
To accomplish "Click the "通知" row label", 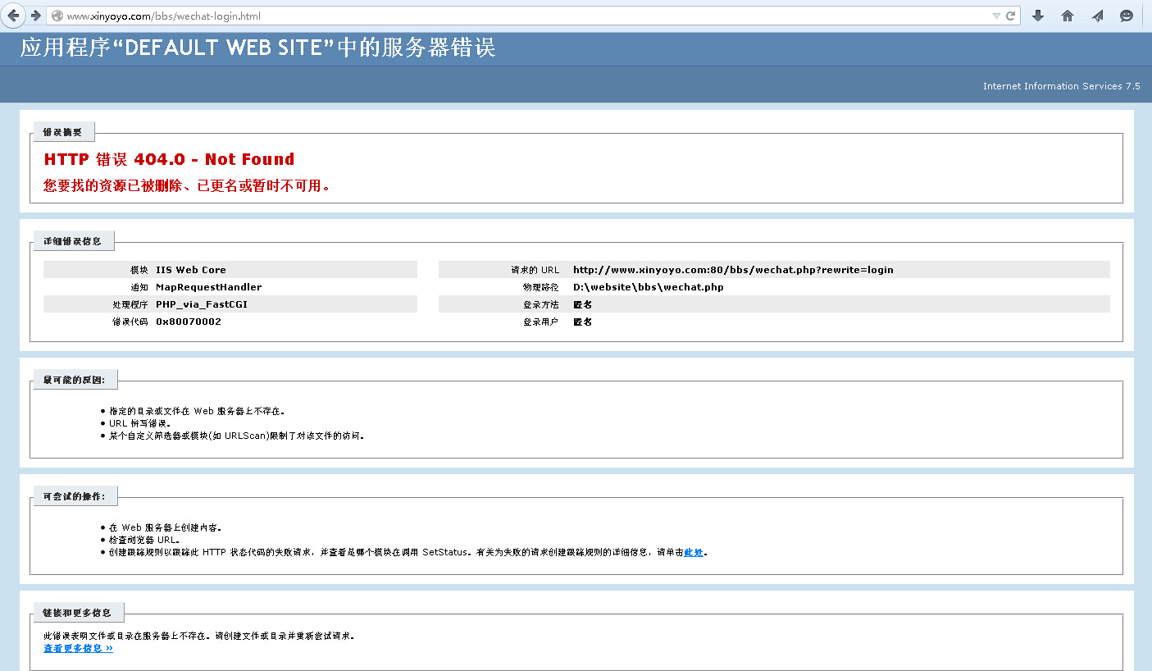I will pos(139,287).
